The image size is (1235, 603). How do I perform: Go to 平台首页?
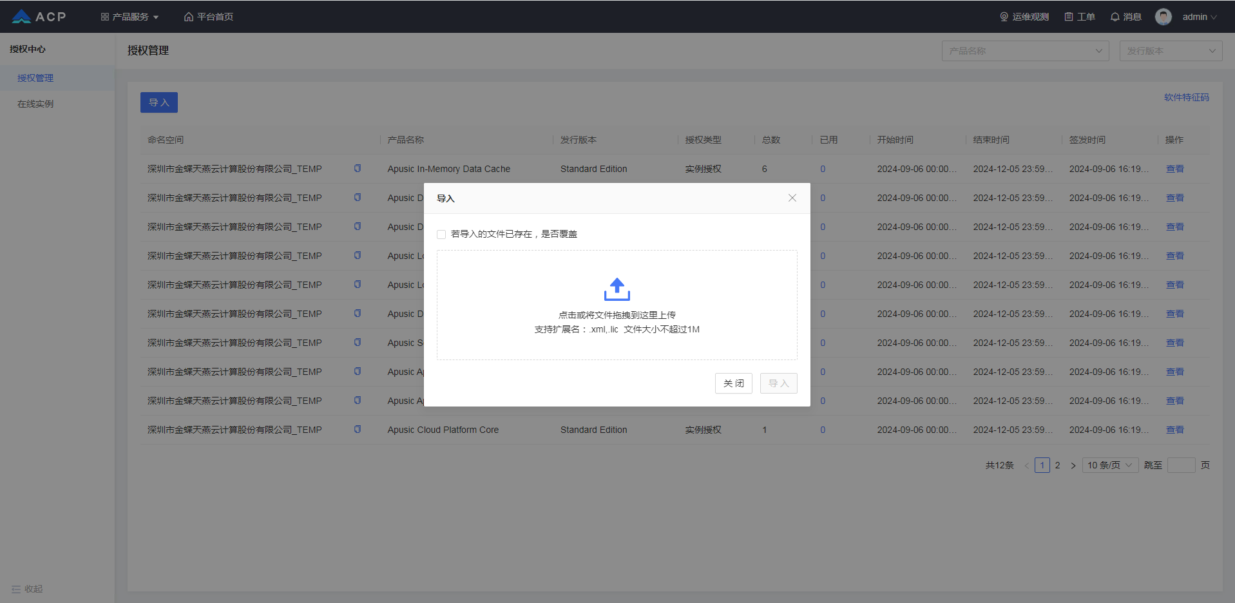(209, 17)
